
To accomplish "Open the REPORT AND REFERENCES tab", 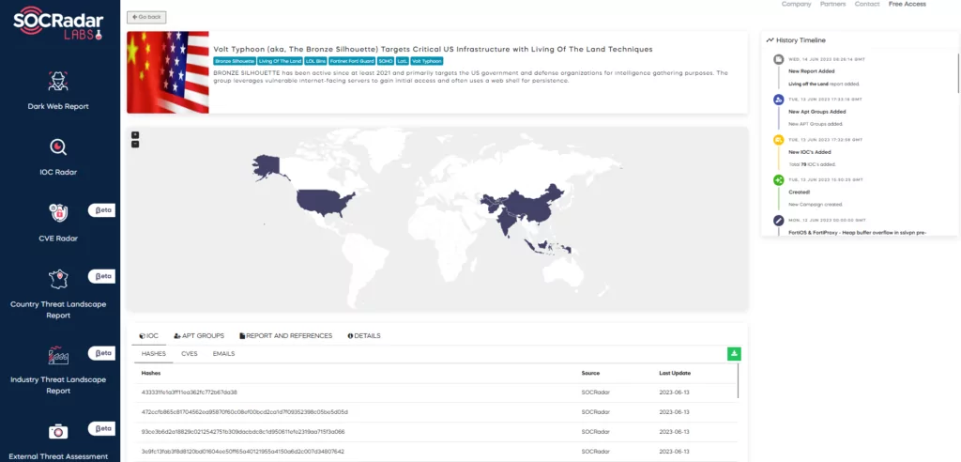I will [x=285, y=335].
